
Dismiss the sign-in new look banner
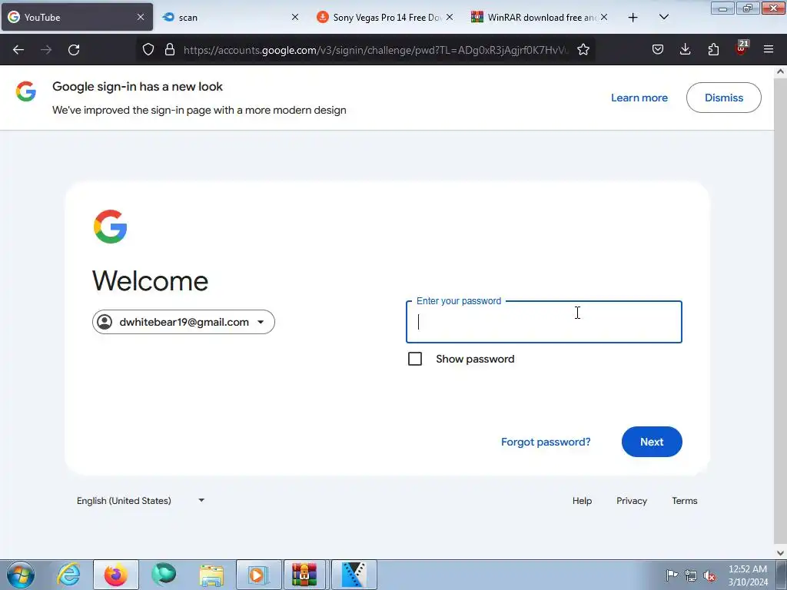tap(724, 98)
